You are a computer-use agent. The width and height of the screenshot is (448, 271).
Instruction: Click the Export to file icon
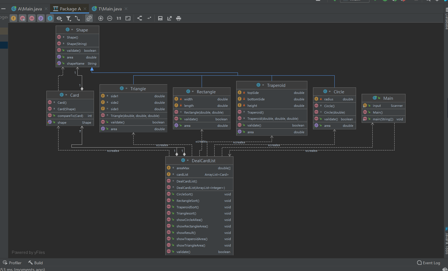[x=169, y=19]
